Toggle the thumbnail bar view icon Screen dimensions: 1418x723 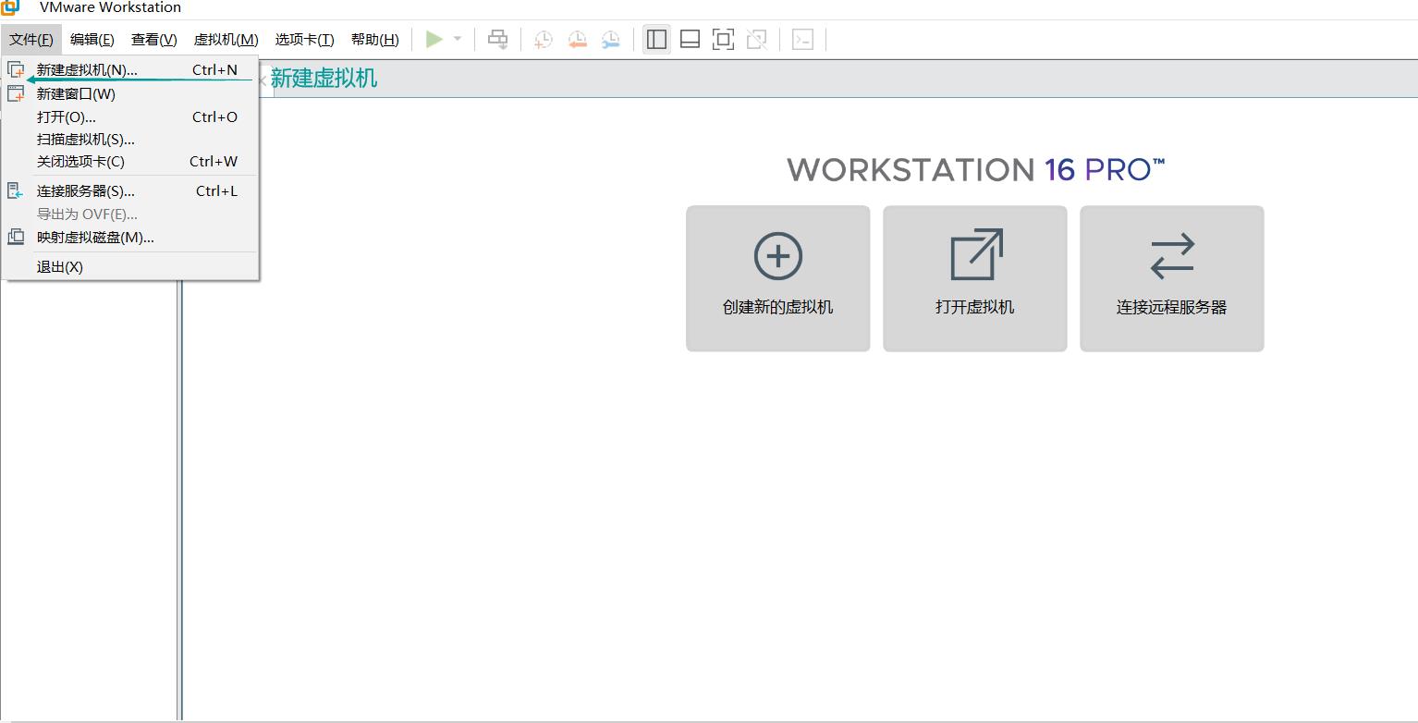click(x=690, y=39)
